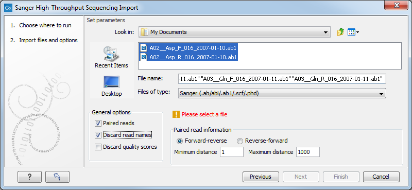Click the File name input field

tap(282, 79)
